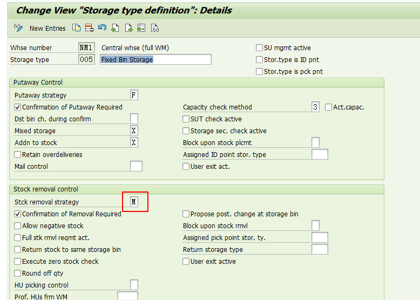Tick Stor.type is pck pnt checkbox

point(259,71)
